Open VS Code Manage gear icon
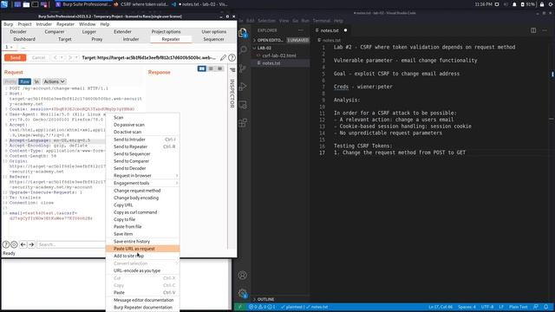Viewport: 555px width, 312px height. (x=243, y=293)
